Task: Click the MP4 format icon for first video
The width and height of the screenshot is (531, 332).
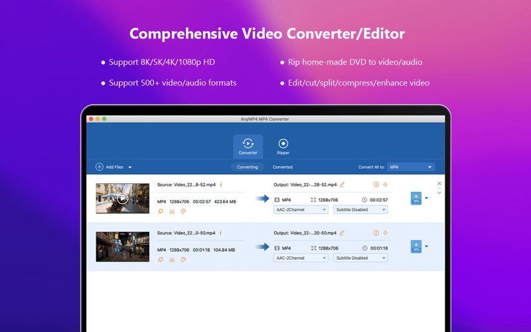Action: coord(416,198)
